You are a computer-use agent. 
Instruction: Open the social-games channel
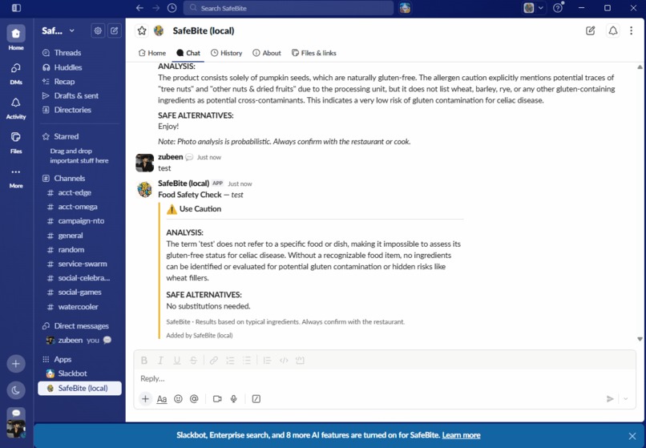80,293
